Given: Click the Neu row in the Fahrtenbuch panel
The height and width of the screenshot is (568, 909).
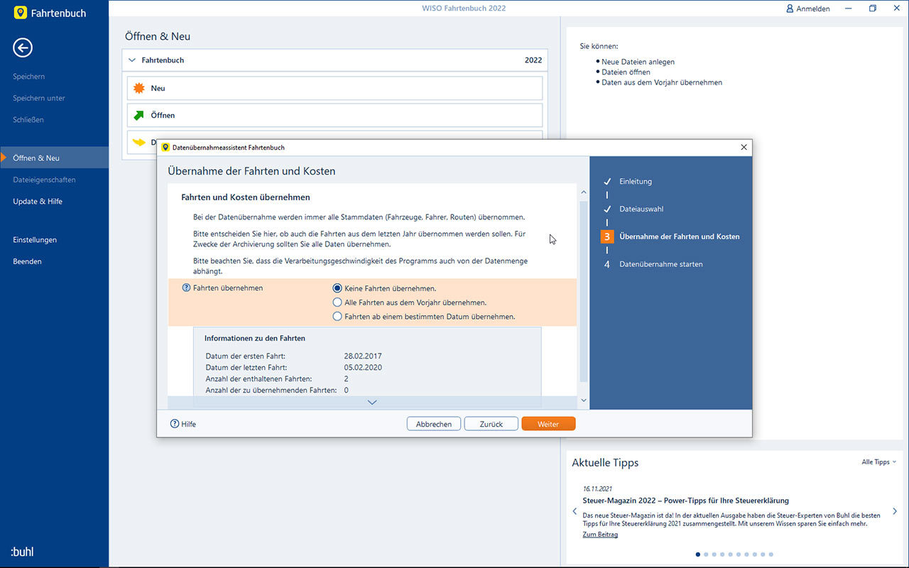Looking at the screenshot, I should click(x=335, y=88).
